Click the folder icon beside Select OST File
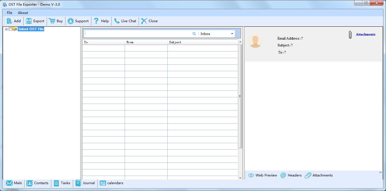This screenshot has height=191, width=386. [x=15, y=29]
